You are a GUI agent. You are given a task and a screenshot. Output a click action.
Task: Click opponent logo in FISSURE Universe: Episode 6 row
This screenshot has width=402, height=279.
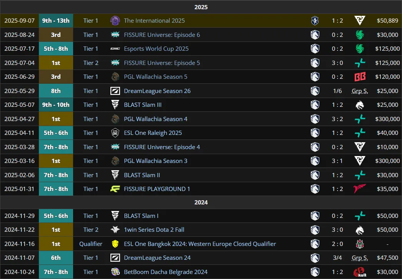pos(360,35)
